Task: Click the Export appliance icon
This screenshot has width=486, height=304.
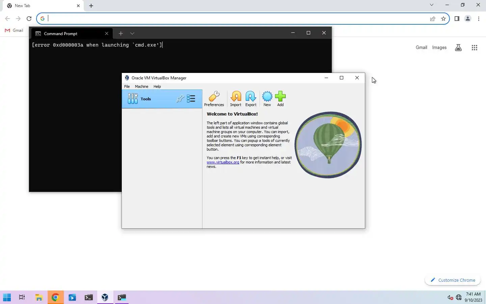Action: 251,99
